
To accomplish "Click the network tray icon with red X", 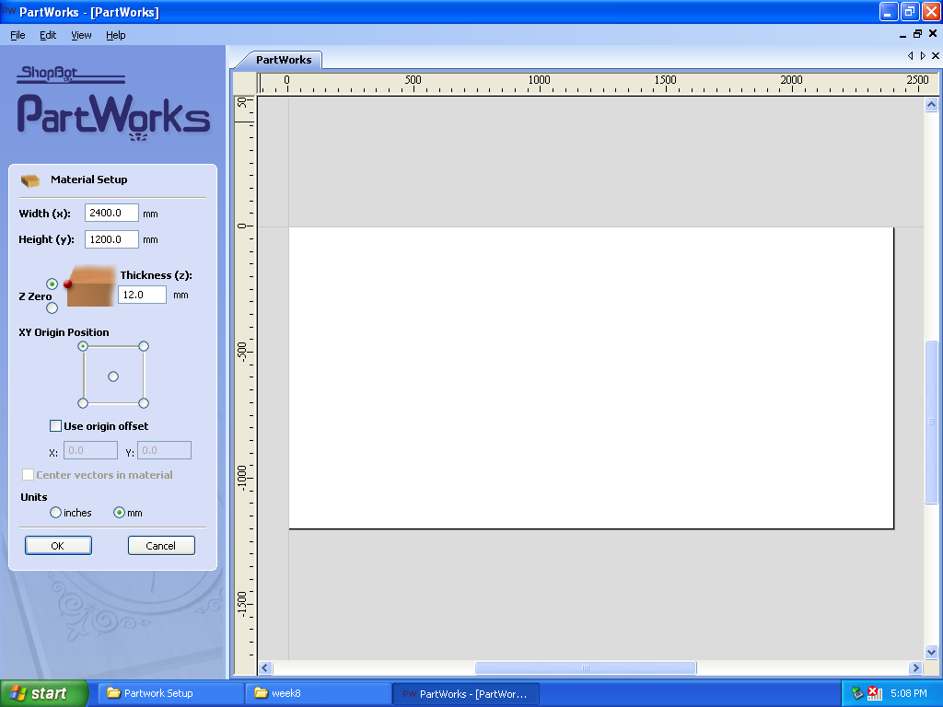I will (x=875, y=693).
